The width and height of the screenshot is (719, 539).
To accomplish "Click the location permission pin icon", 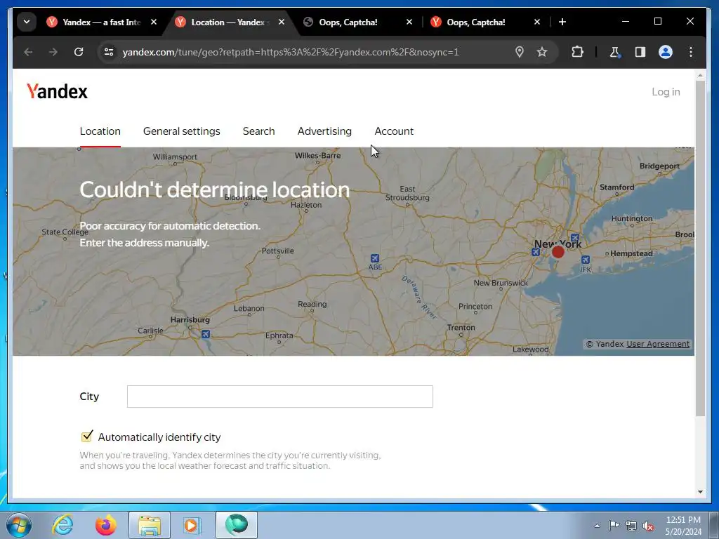I will click(x=520, y=52).
